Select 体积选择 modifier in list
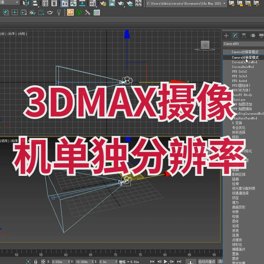 (239, 132)
